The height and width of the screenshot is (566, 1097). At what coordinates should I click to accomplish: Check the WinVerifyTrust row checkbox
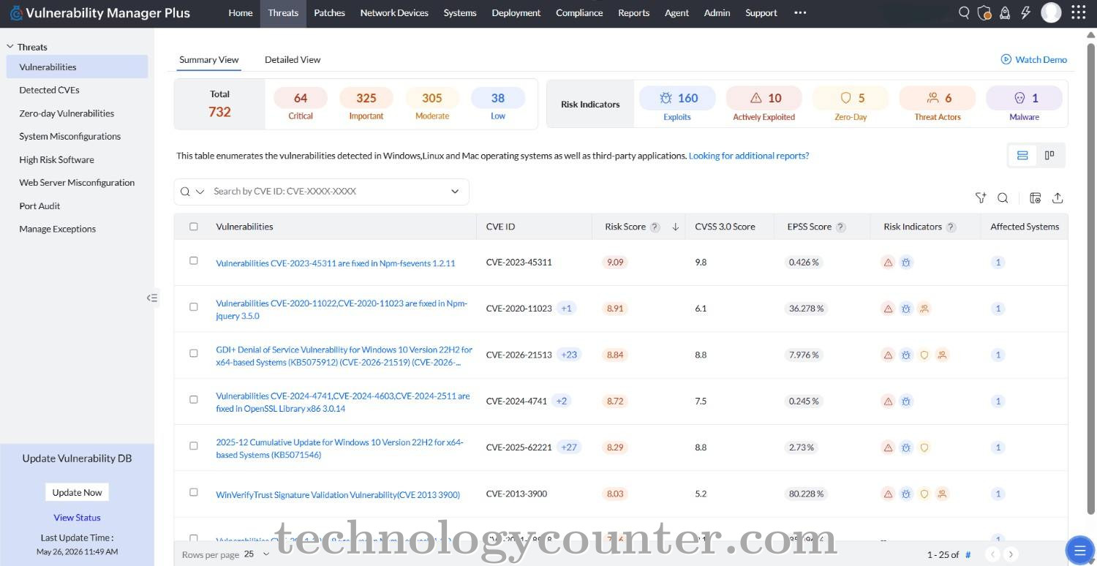click(x=194, y=492)
